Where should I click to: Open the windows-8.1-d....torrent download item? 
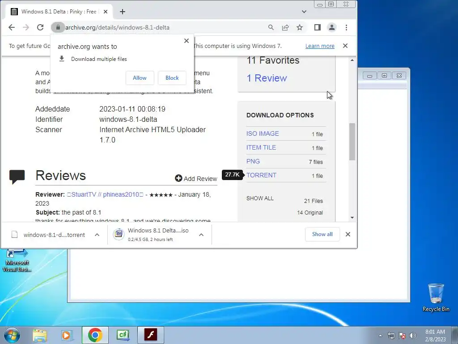tap(48, 235)
